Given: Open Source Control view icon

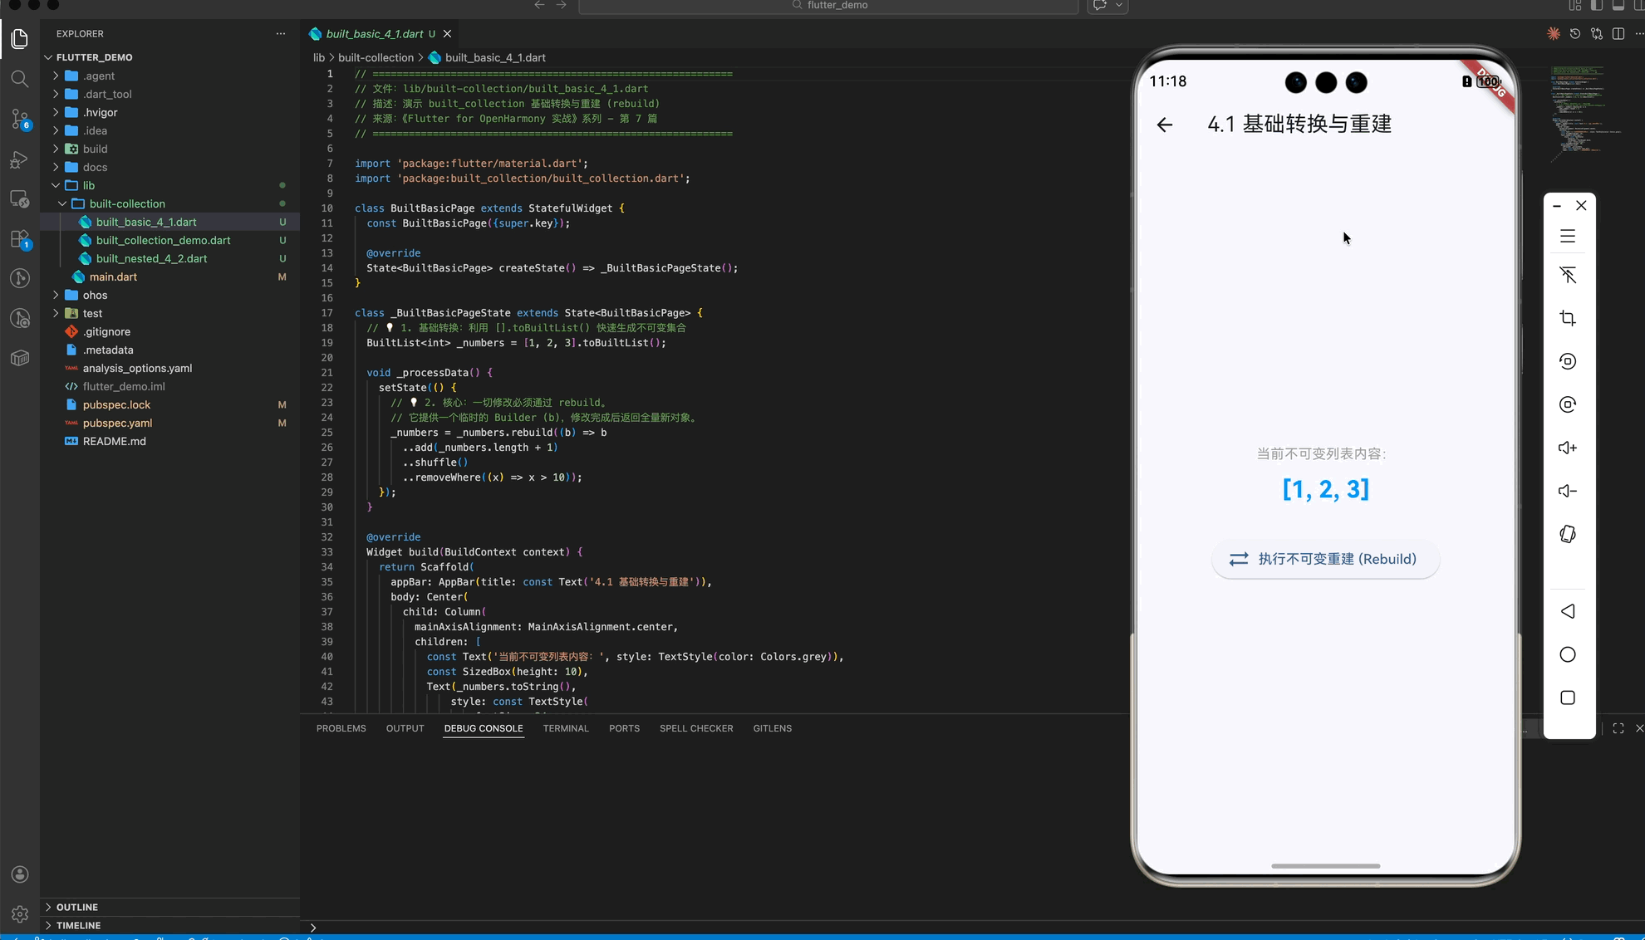Looking at the screenshot, I should [x=20, y=119].
